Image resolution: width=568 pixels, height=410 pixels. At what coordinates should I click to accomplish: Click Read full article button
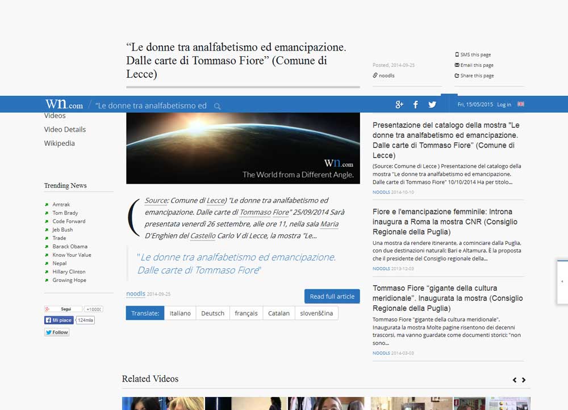click(332, 297)
